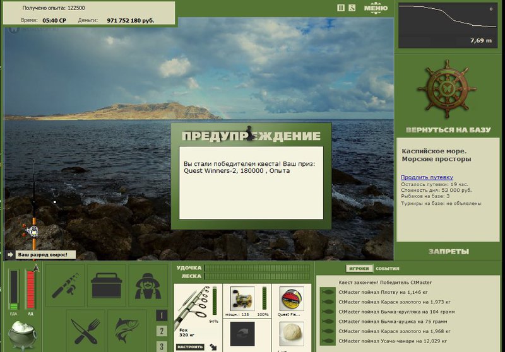Select rod slot 3

point(162,346)
